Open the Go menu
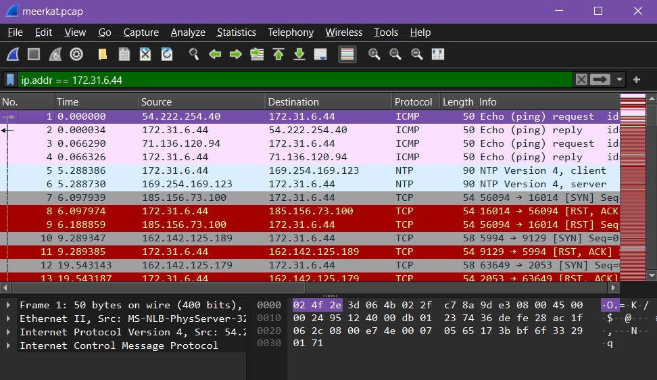Viewport: 657px width, 380px height. click(x=105, y=32)
